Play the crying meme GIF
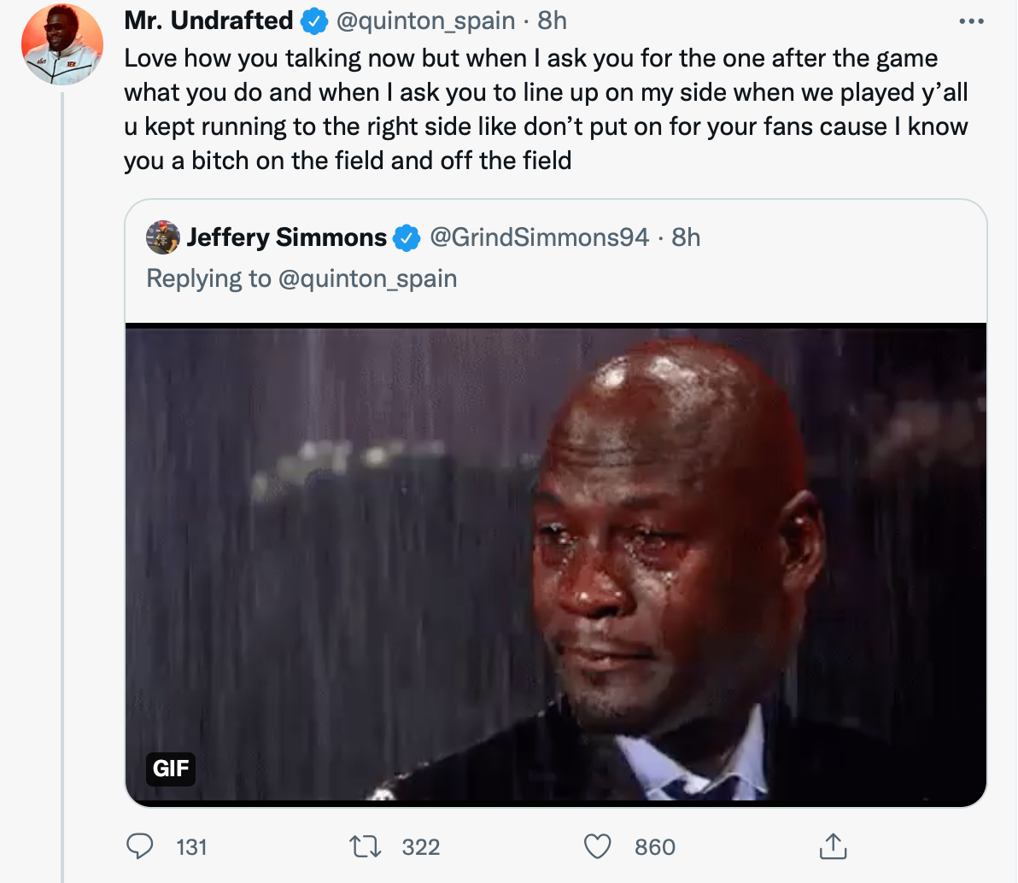1018x883 pixels. (555, 564)
